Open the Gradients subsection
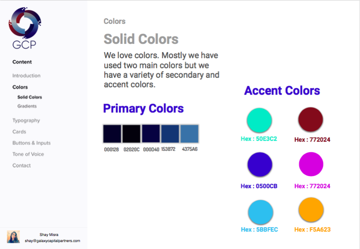Image resolution: width=360 pixels, height=249 pixels. tap(27, 106)
